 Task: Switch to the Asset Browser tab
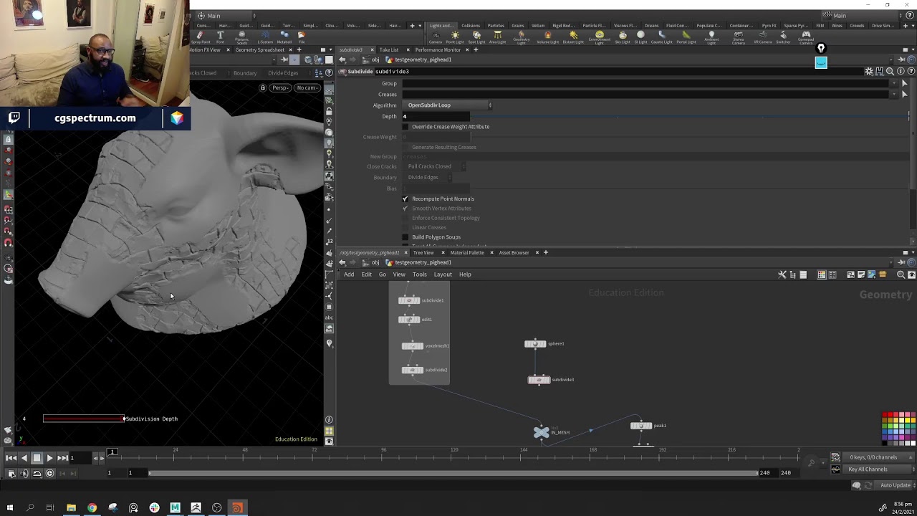click(514, 253)
